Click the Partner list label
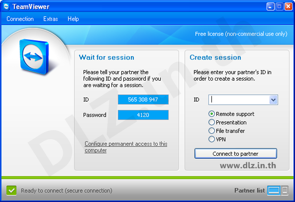The height and width of the screenshot is (202, 295). pyautogui.click(x=249, y=191)
